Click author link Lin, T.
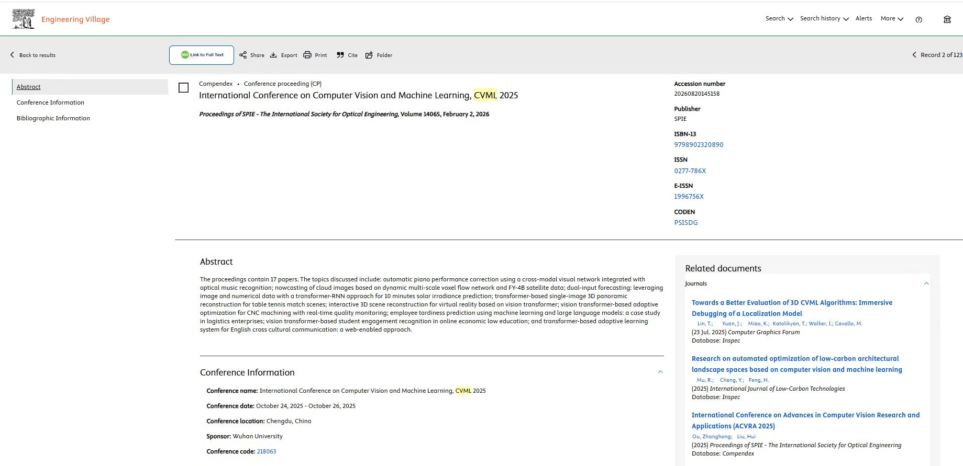Screen dimensions: 963x466 [705, 324]
